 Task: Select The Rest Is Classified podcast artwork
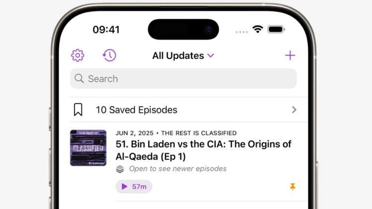coord(88,148)
